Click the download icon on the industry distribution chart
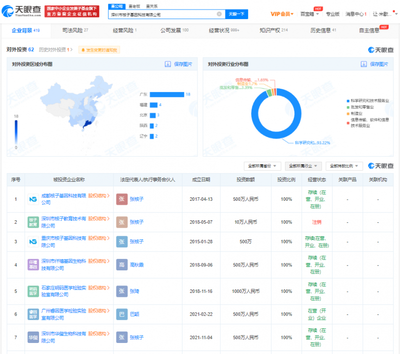 (363, 65)
